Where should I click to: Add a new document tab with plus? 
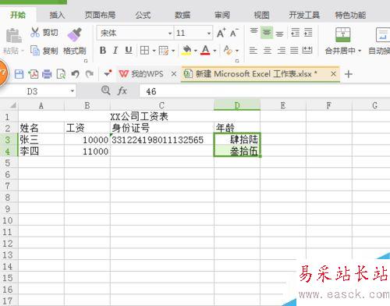click(349, 74)
